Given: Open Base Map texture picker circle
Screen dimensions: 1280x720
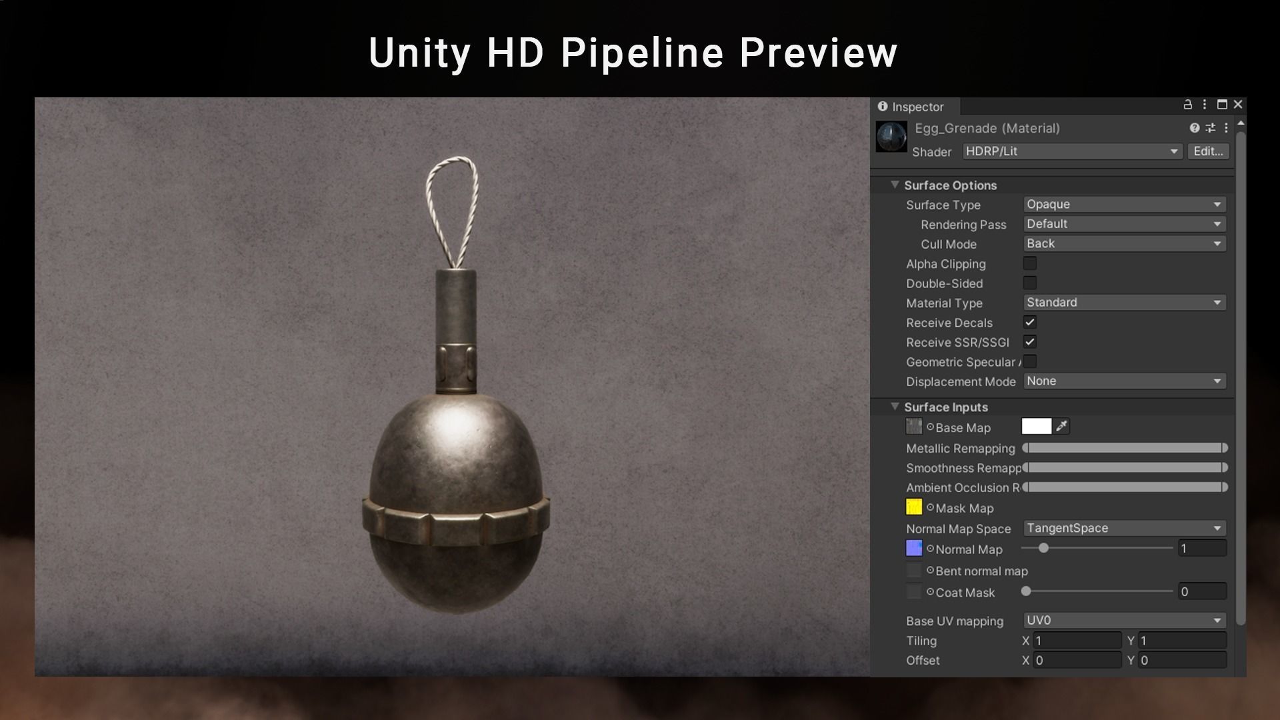Looking at the screenshot, I should click(x=930, y=427).
